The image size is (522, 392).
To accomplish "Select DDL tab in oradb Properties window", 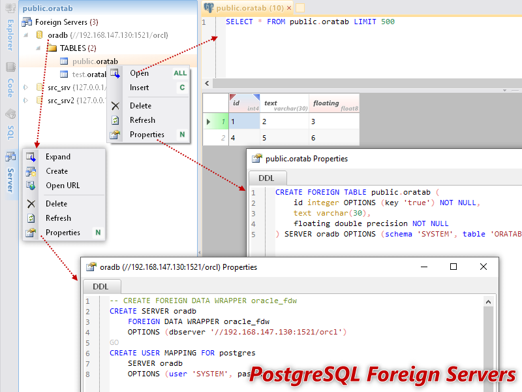I will pos(101,287).
